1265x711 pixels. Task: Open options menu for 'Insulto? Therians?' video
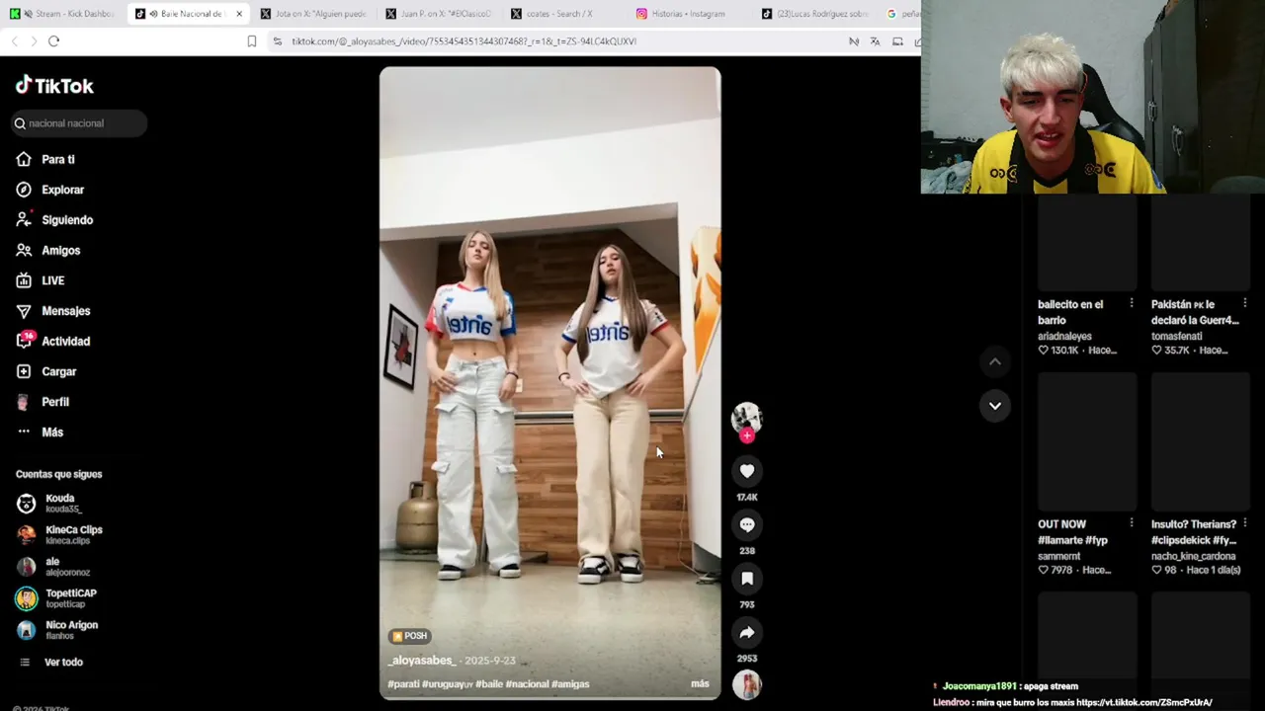pos(1245,523)
